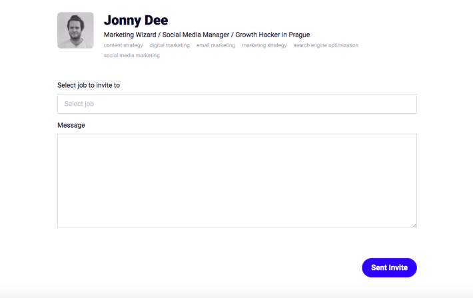Click the search engine optimization tag
Screen dimensions: 473x298
tap(326, 45)
